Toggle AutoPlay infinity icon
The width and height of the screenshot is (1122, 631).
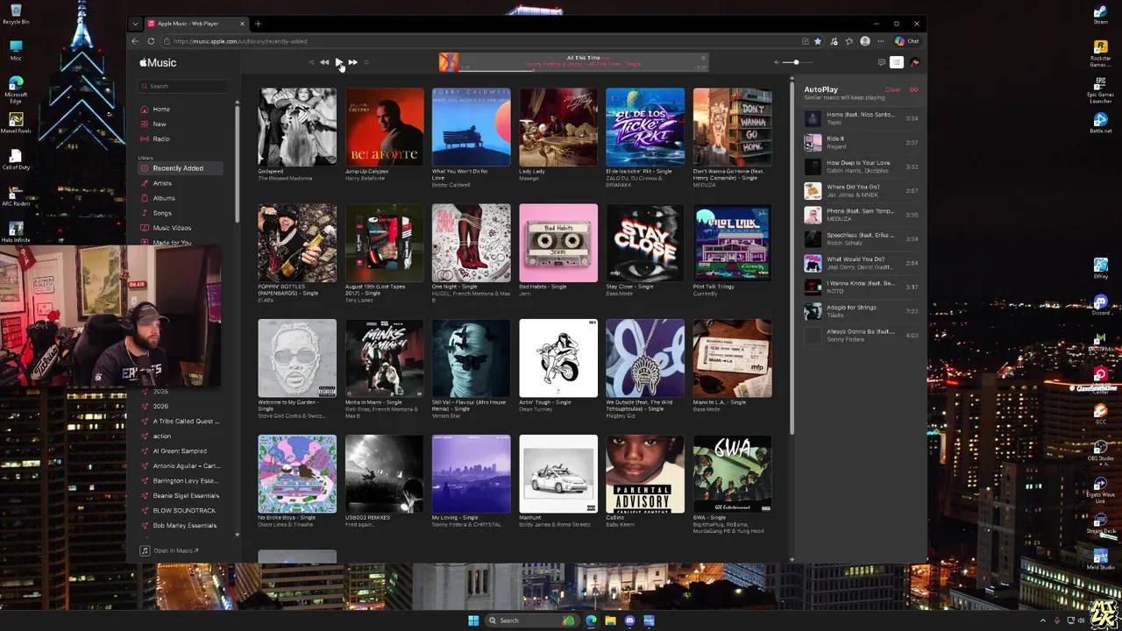913,89
